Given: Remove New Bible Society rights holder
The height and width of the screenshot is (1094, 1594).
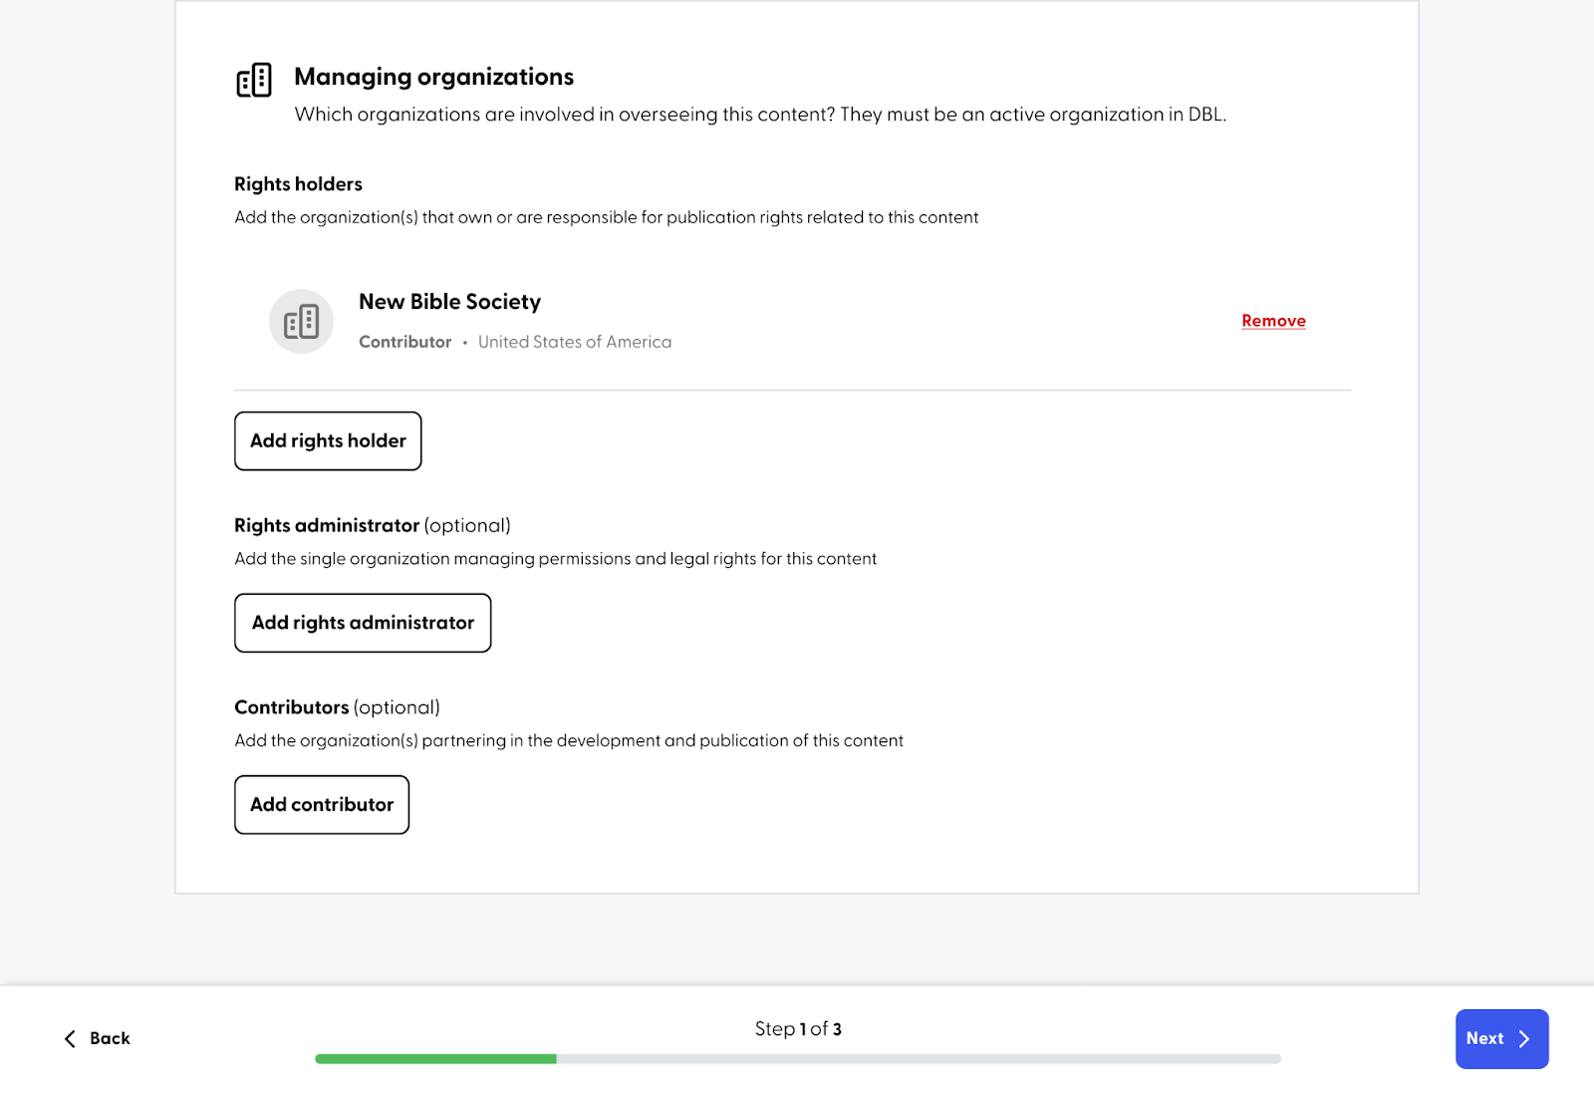Looking at the screenshot, I should tap(1273, 321).
